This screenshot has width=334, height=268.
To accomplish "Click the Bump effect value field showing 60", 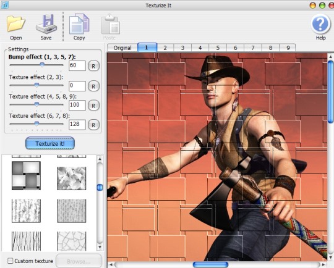I will 77,65.
